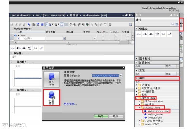Insert empty box from editor favorites bar
The height and width of the screenshot is (129, 194).
pyautogui.click(x=30, y=48)
